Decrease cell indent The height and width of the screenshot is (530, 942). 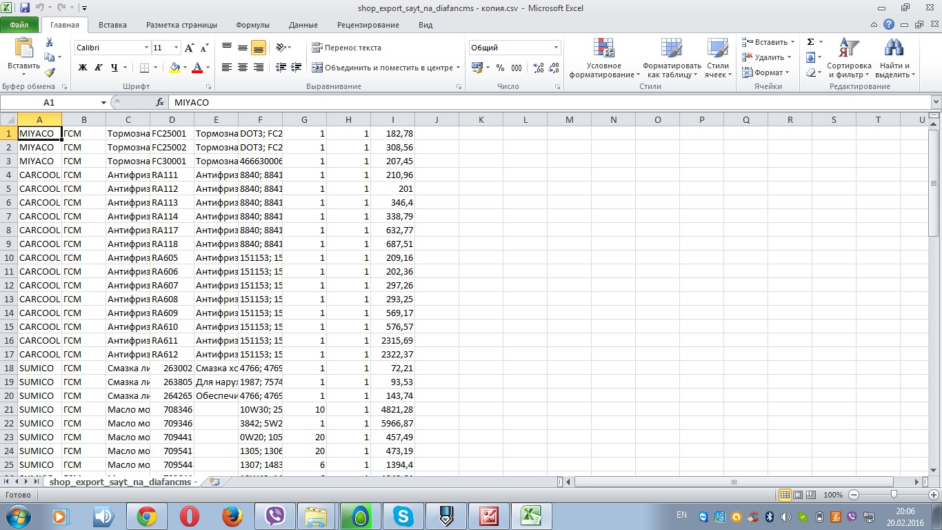pyautogui.click(x=281, y=68)
